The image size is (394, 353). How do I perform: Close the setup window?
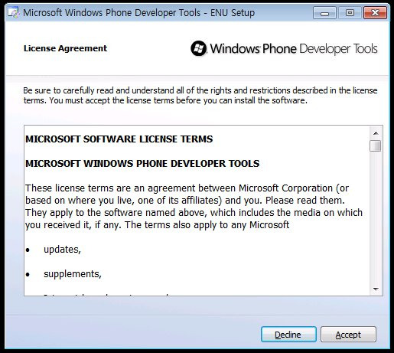coord(375,13)
